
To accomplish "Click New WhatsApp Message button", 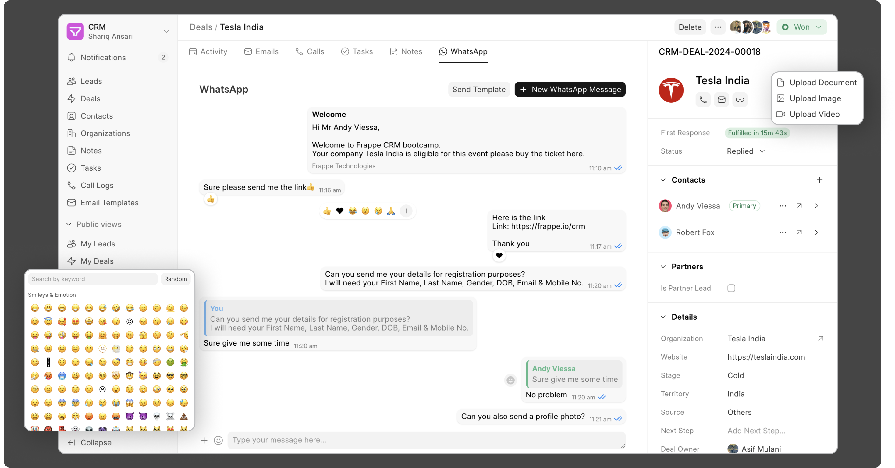I will pos(570,90).
